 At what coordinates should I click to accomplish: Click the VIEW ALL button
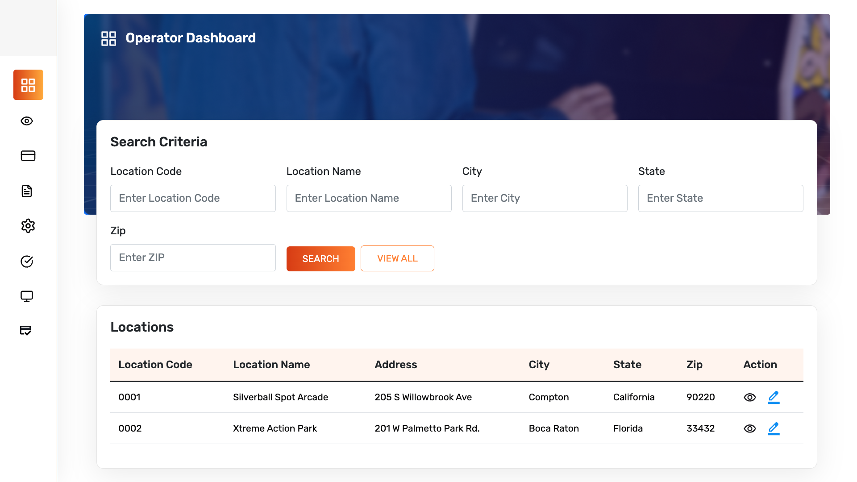[x=397, y=258]
